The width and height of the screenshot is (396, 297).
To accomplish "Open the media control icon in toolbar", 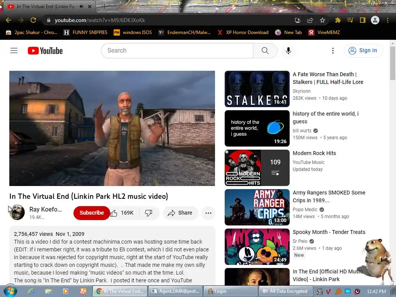I will [350, 20].
